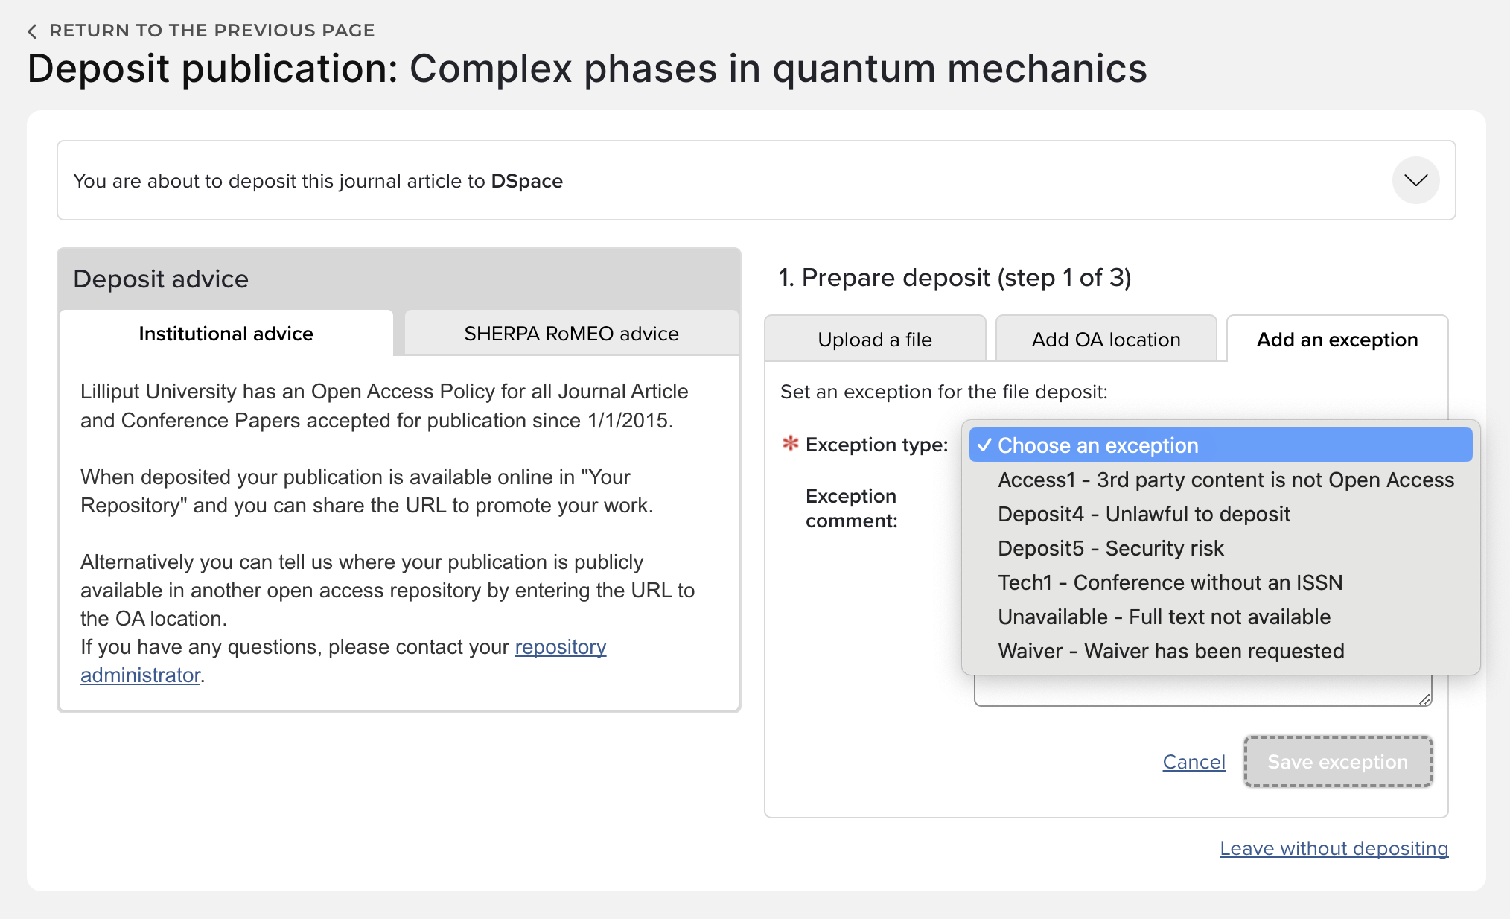Choose Access1 3rd party content option
The image size is (1510, 919).
click(1226, 480)
